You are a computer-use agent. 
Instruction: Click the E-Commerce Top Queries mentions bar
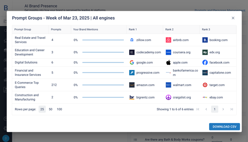[103, 85]
